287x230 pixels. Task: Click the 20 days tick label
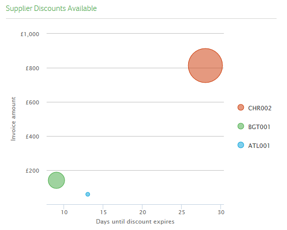[x=143, y=212]
